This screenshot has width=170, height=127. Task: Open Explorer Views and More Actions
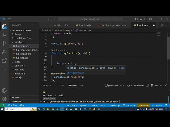click(35, 25)
